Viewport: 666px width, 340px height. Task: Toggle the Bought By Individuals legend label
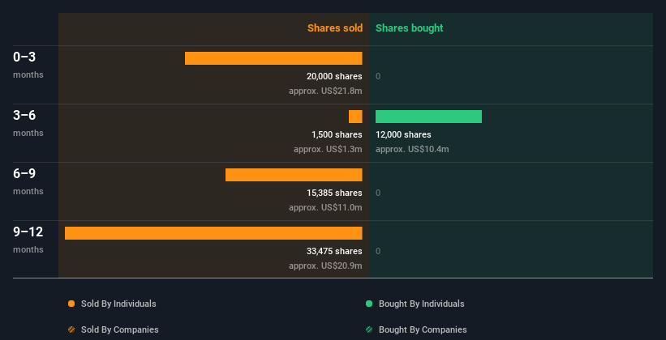[421, 304]
